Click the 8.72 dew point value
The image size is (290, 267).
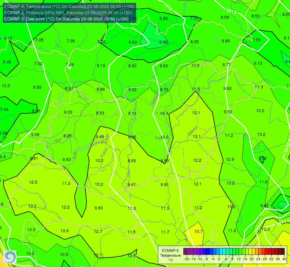click(x=164, y=90)
